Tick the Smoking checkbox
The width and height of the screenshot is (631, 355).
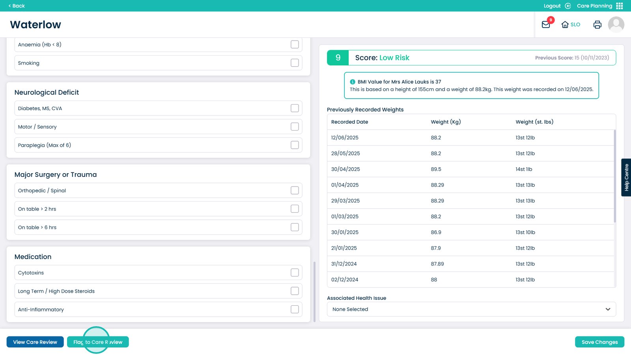pyautogui.click(x=295, y=63)
